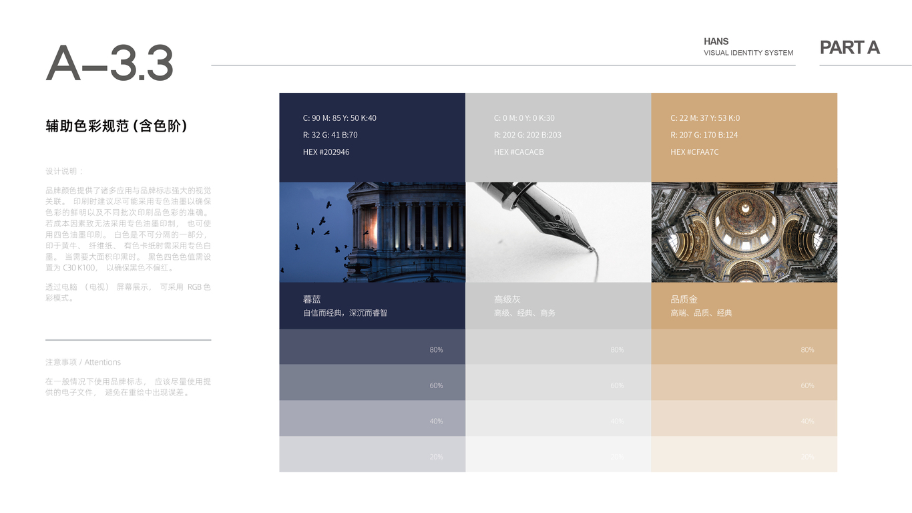
Task: Select the gray 40% tint swatch
Action: tap(558, 418)
